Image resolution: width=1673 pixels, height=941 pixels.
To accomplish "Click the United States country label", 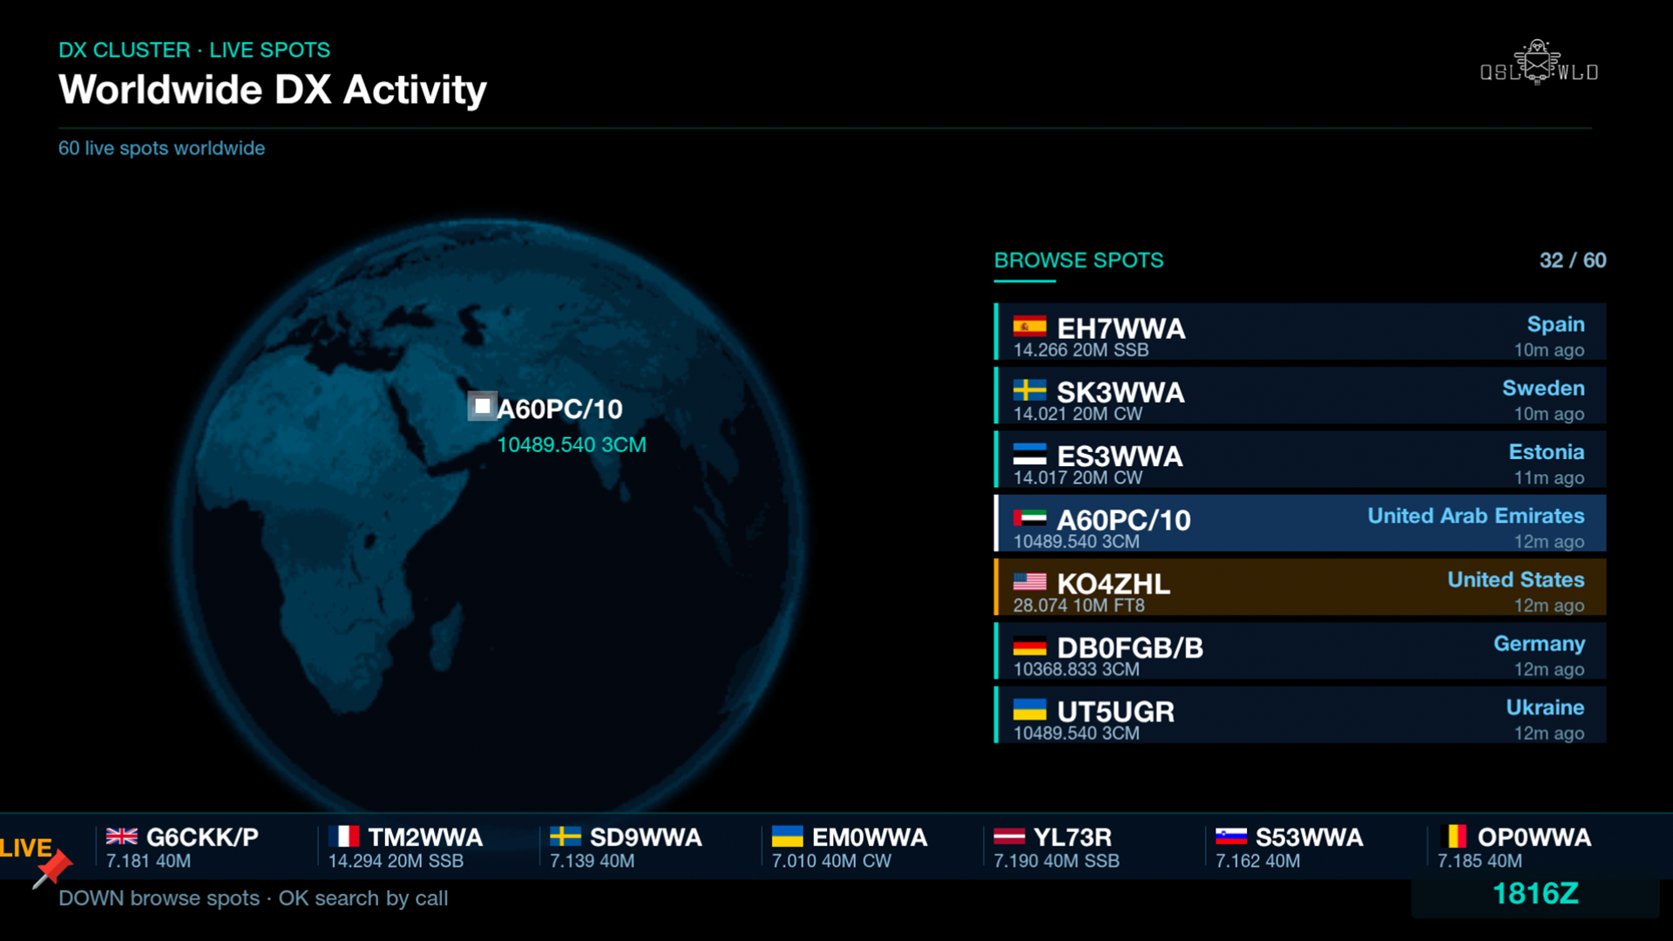I will pos(1516,579).
